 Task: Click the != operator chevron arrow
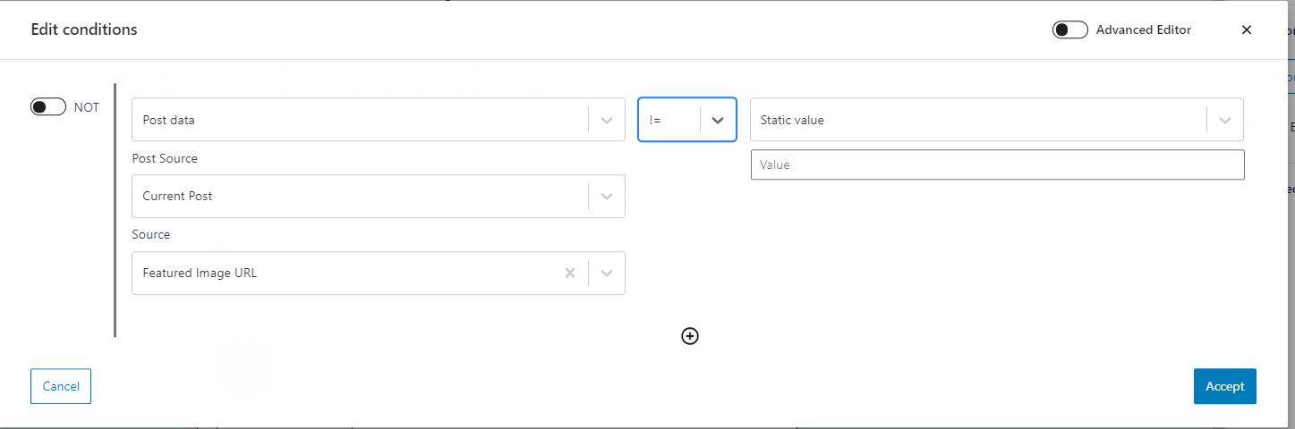click(x=718, y=120)
